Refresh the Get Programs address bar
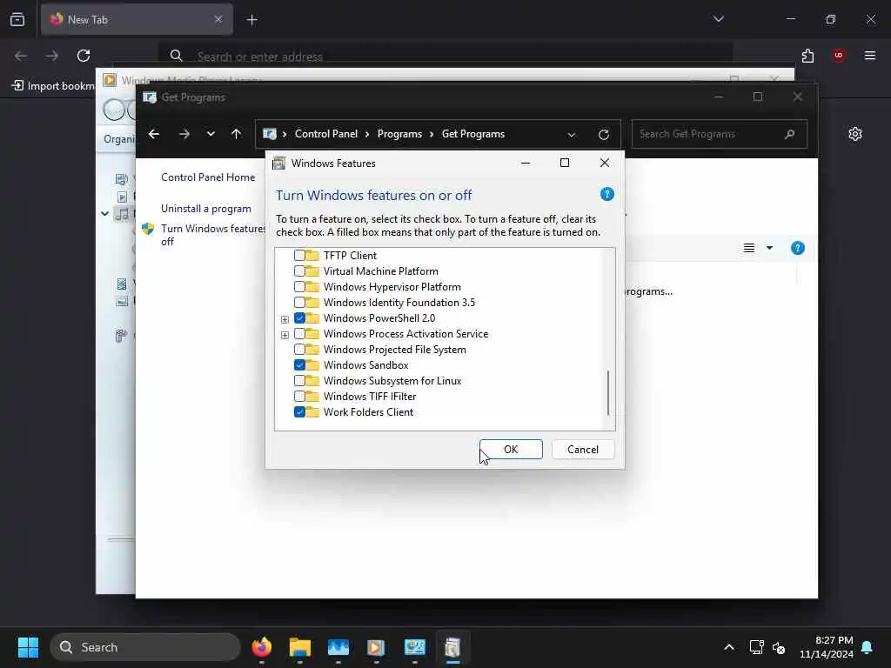This screenshot has height=668, width=891. point(604,135)
